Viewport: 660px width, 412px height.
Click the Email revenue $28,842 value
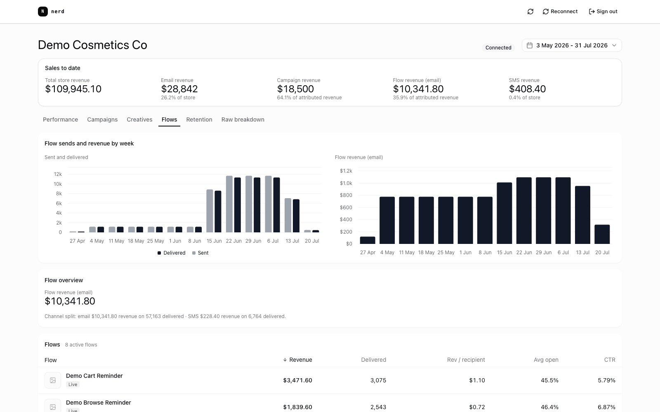click(179, 89)
